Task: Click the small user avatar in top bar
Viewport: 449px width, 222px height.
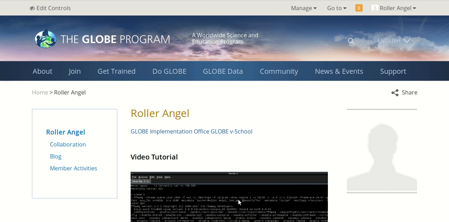Action: 375,8
